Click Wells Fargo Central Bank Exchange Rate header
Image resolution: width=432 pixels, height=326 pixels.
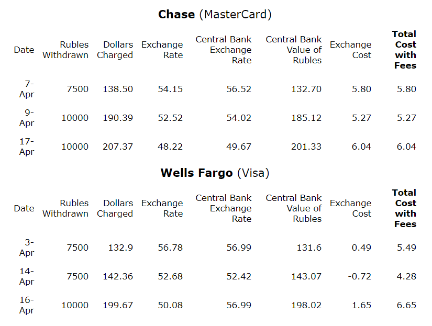[x=224, y=208]
